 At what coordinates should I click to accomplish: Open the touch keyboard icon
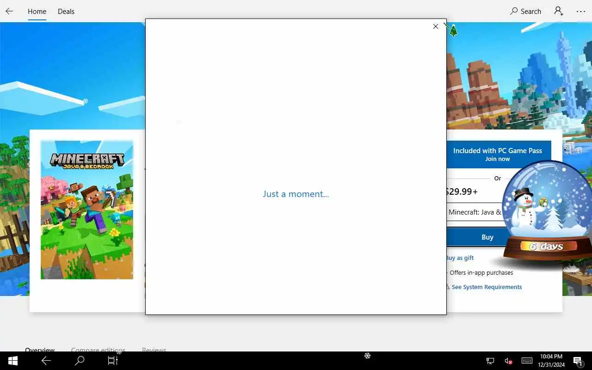[x=527, y=361]
